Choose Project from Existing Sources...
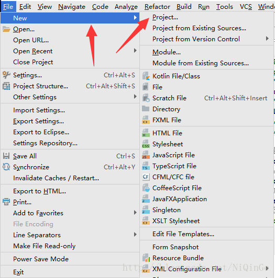 (199, 28)
